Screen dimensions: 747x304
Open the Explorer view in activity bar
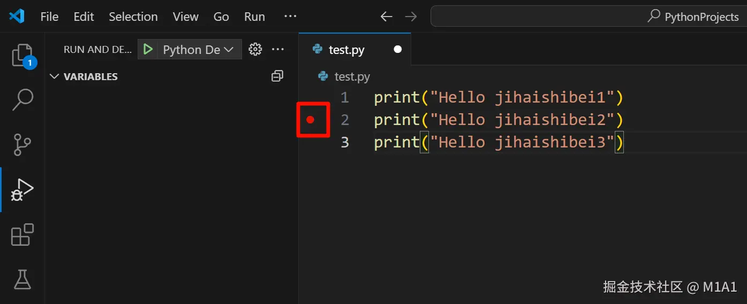(x=22, y=56)
